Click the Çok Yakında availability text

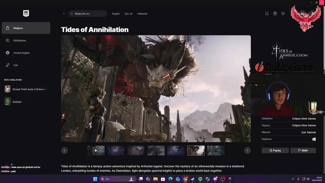308,132
